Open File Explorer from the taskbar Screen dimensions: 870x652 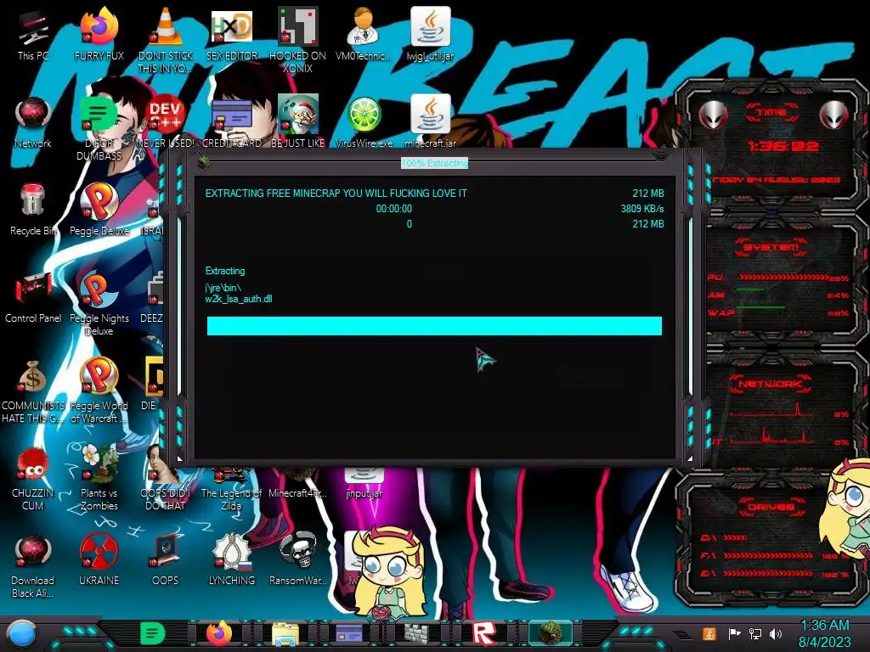[x=285, y=634]
